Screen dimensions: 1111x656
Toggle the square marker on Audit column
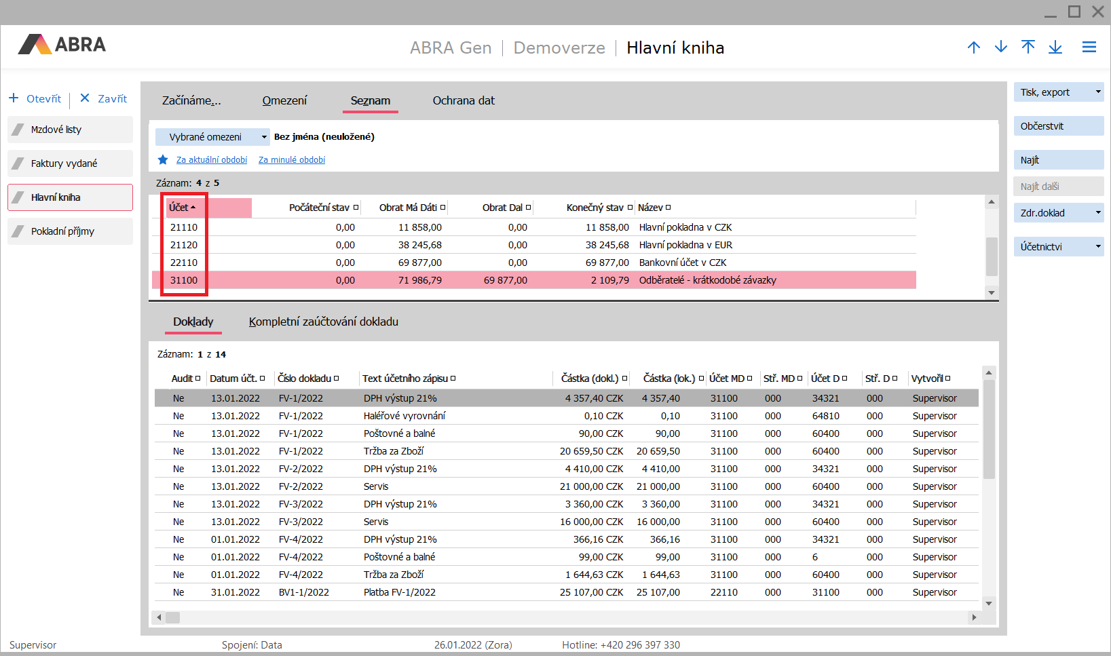197,379
